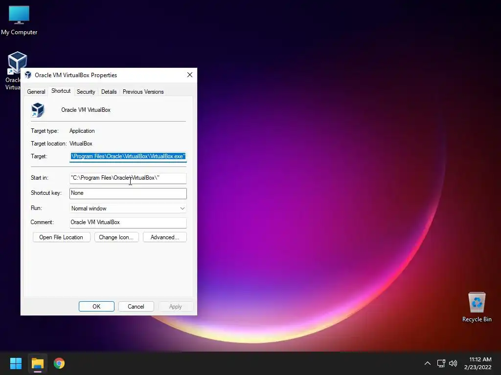This screenshot has height=375, width=501.
Task: Open the Recycle Bin desktop icon
Action: pos(477,307)
